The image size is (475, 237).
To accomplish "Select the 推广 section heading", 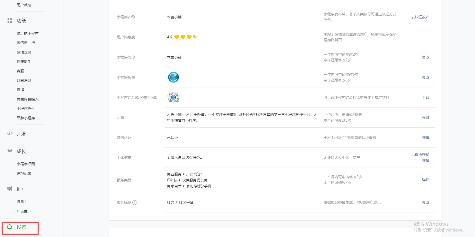I will pyautogui.click(x=21, y=189).
